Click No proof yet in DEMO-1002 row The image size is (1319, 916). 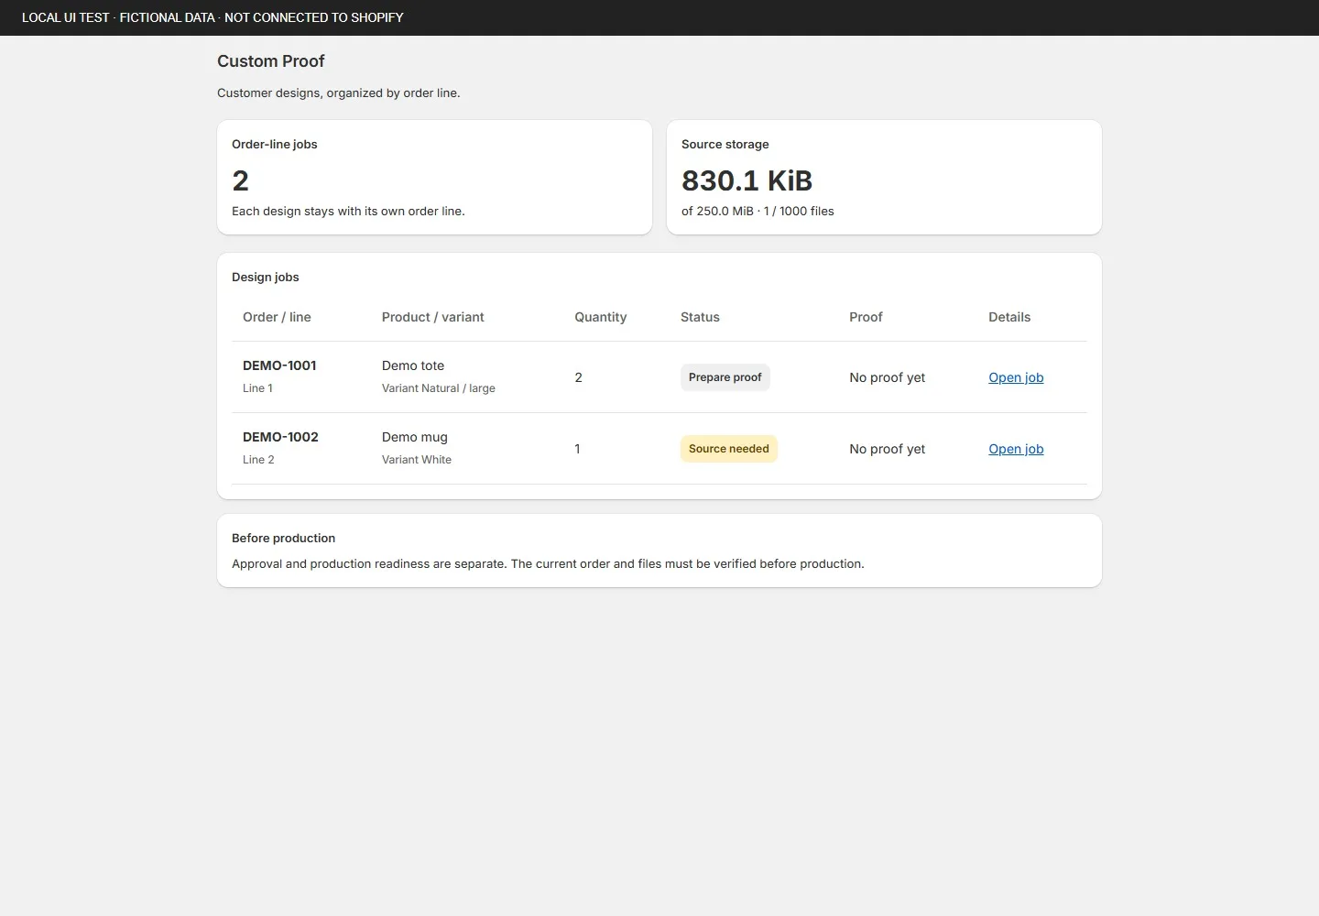coord(887,449)
